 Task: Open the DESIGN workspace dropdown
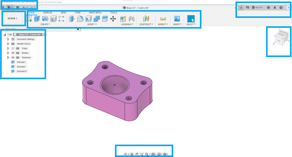[13, 18]
